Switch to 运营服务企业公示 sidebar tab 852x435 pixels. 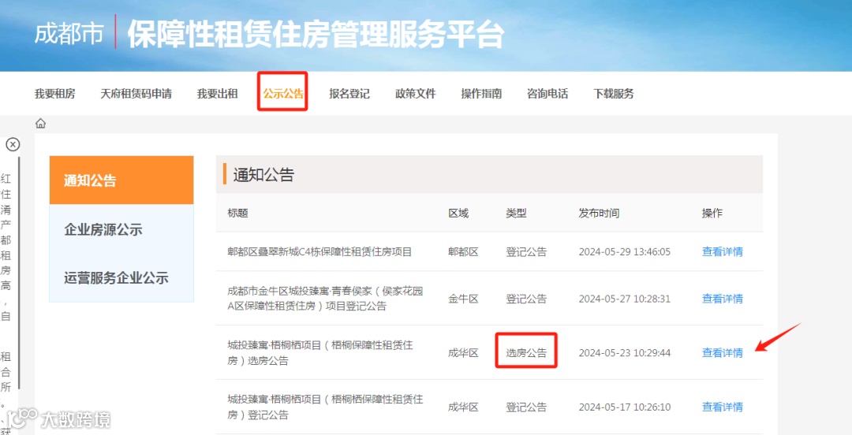(x=121, y=278)
